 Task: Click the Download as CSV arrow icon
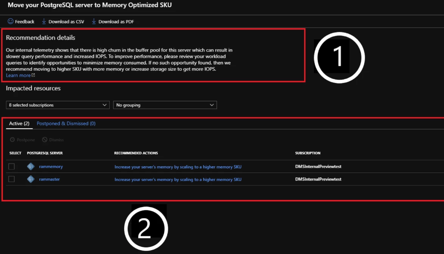coord(44,22)
